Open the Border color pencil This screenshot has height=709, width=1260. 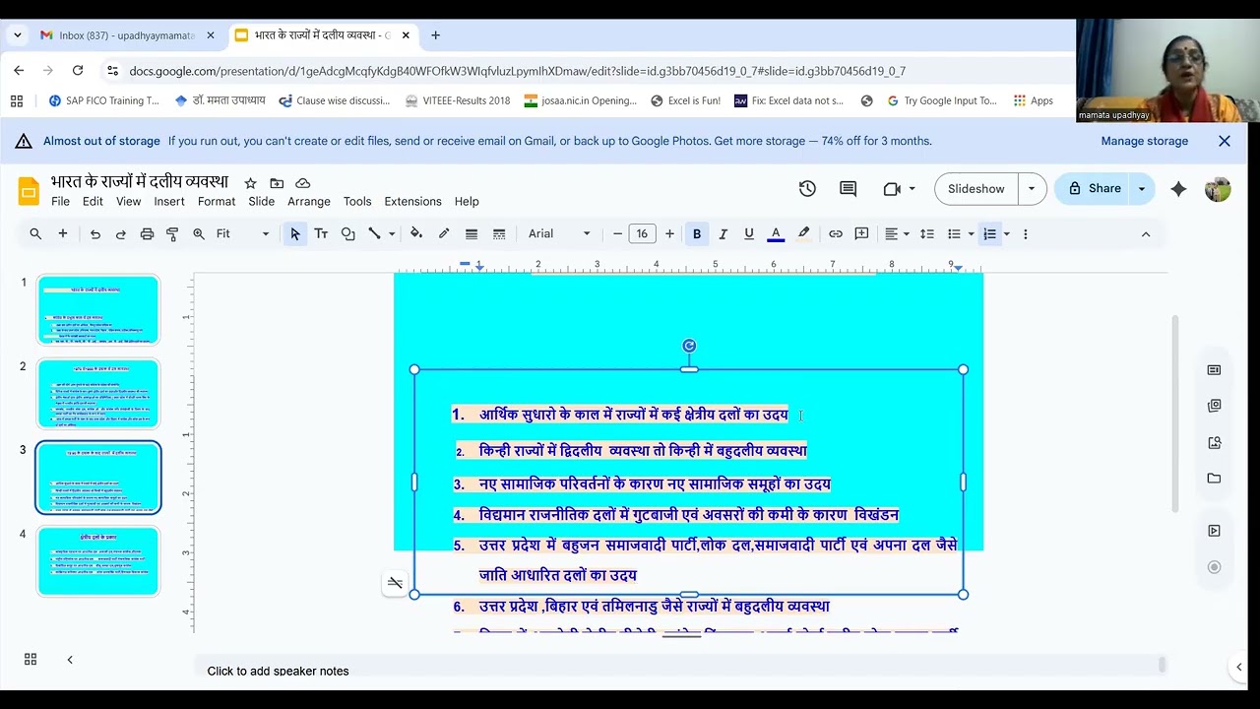point(444,233)
